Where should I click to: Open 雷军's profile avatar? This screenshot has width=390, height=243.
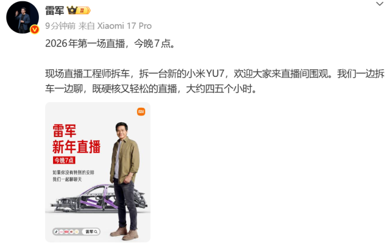coord(22,17)
